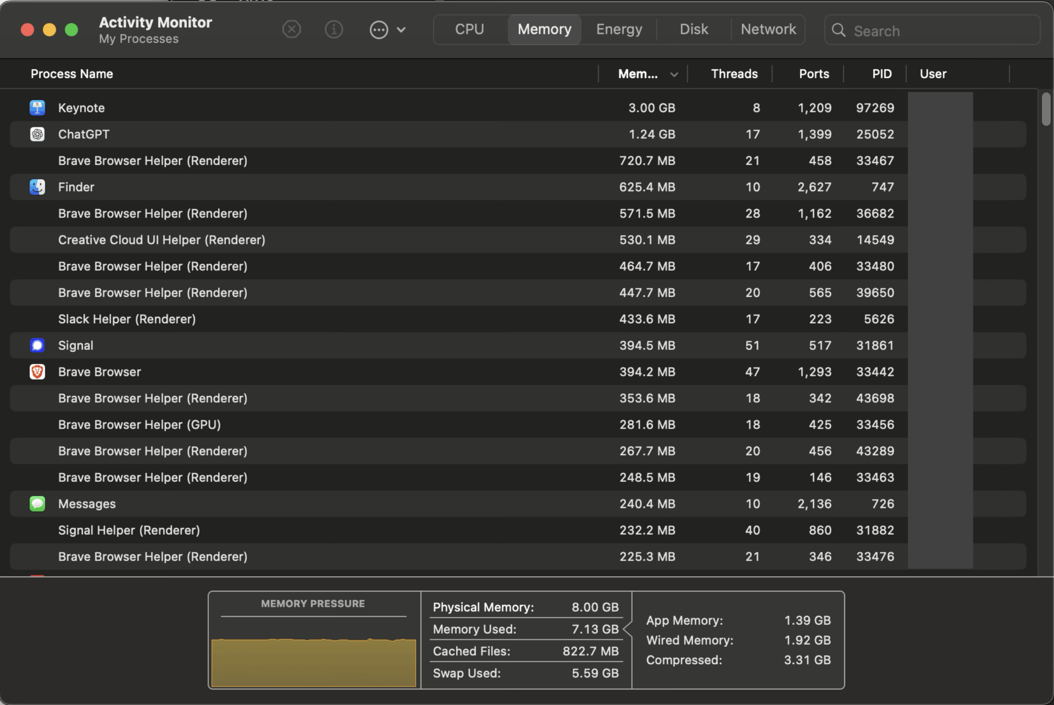Open the Network tab
The image size is (1054, 705).
click(768, 29)
